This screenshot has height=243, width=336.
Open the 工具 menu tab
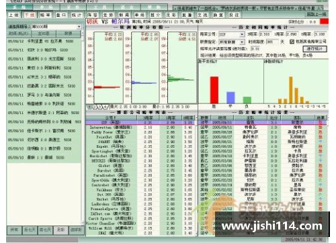click(101, 7)
